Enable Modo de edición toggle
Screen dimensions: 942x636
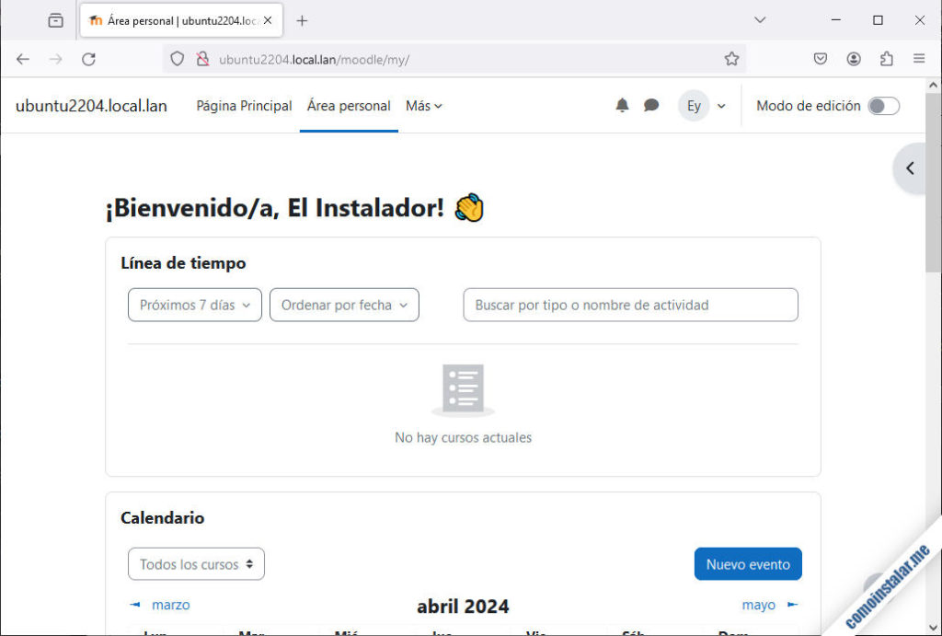coord(882,105)
